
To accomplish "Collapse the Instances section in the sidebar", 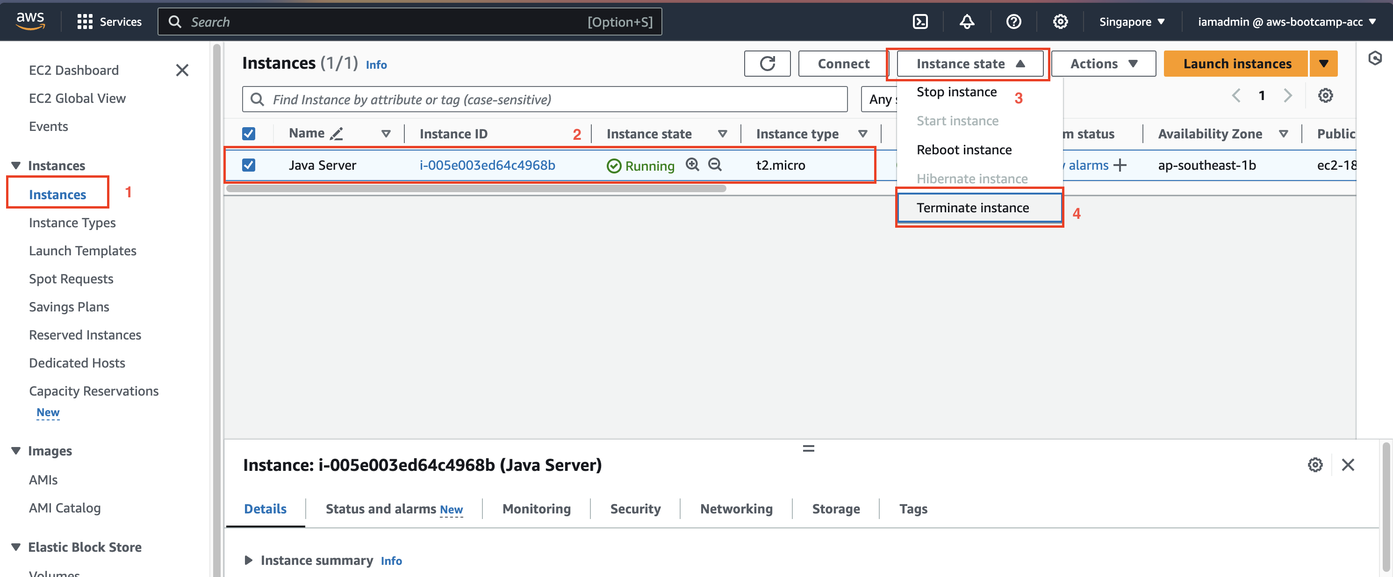I will coord(16,165).
